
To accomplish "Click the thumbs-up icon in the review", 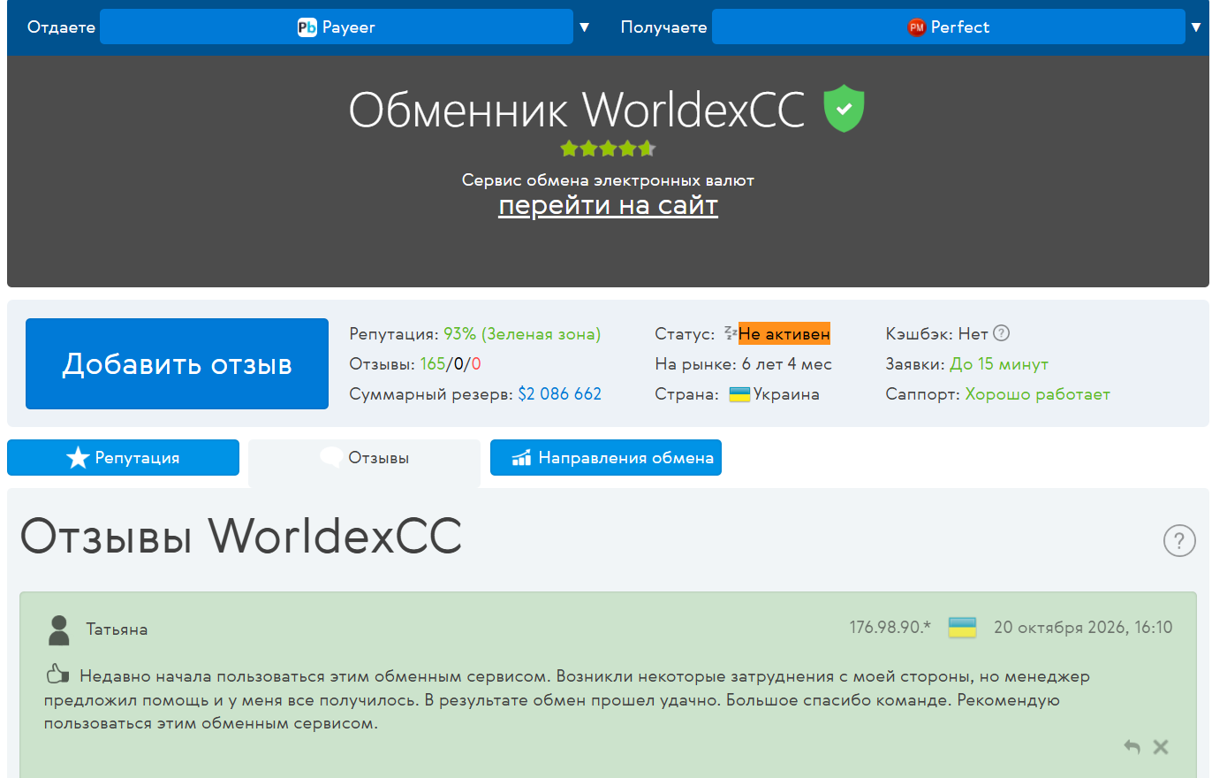I will (x=57, y=675).
